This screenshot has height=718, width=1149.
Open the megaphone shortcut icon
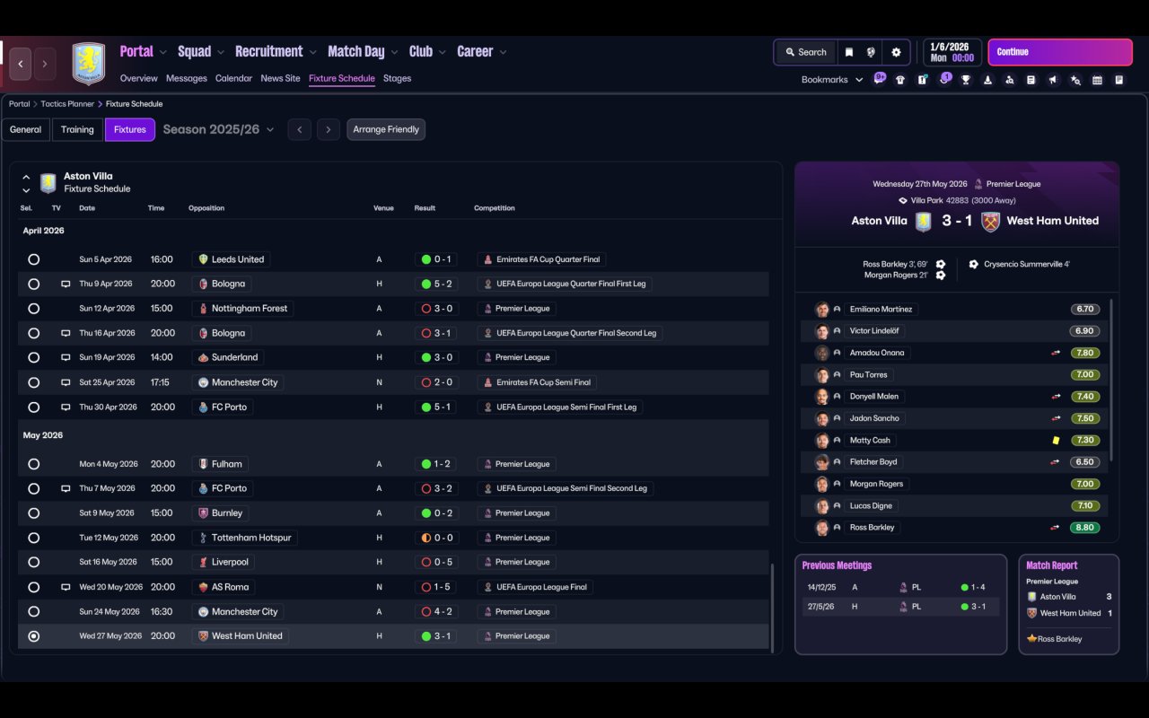(1053, 80)
